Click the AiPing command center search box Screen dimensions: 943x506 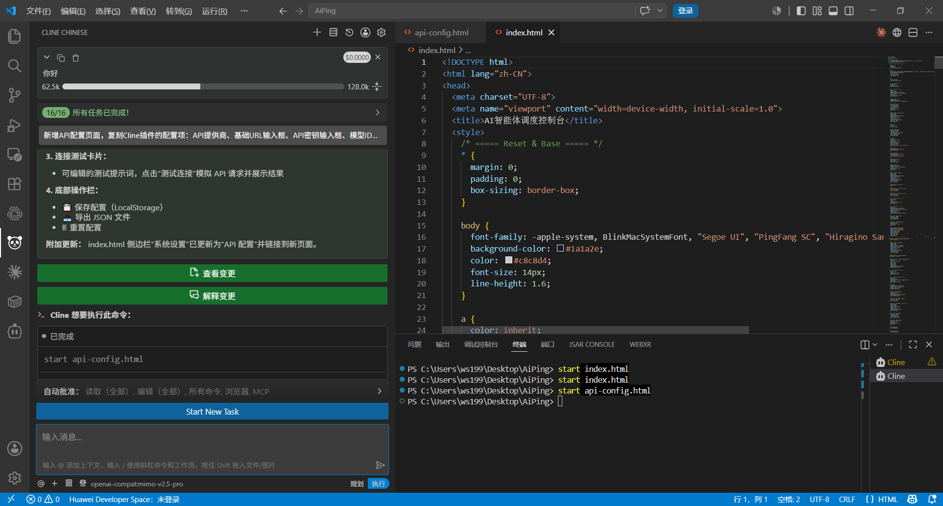(472, 11)
